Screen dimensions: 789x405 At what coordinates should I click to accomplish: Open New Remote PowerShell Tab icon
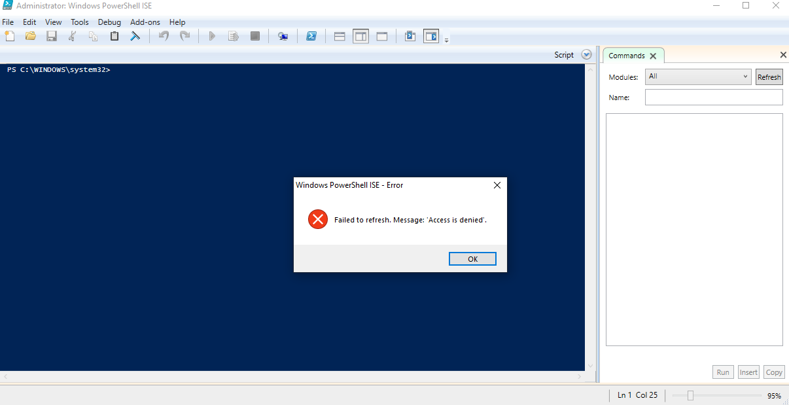coord(283,36)
